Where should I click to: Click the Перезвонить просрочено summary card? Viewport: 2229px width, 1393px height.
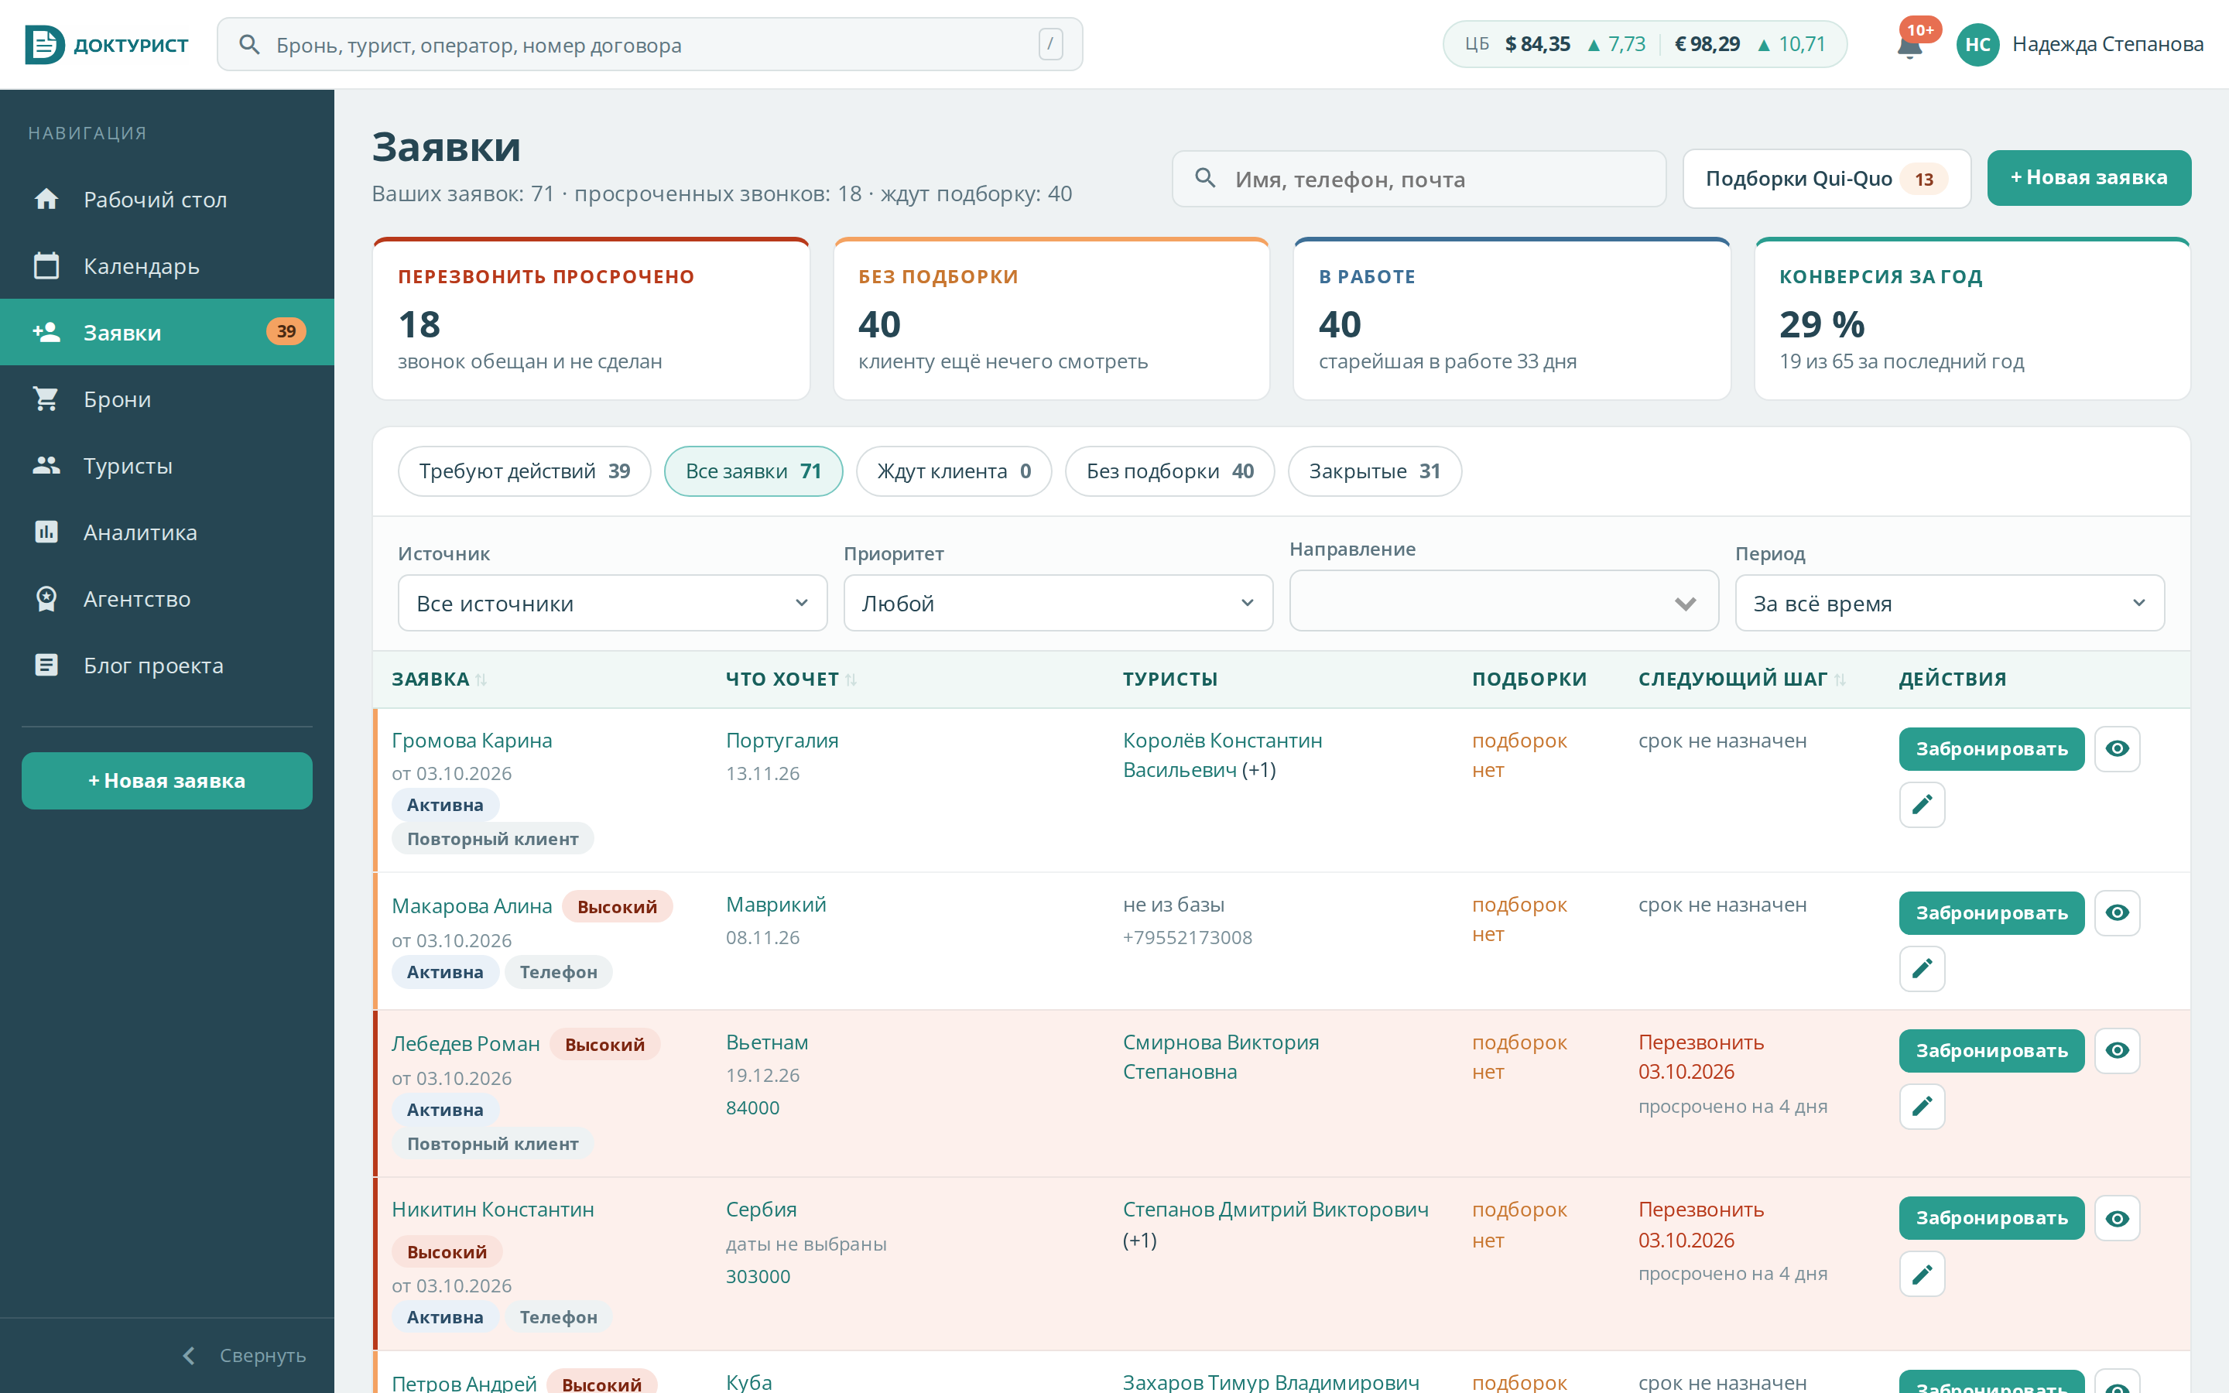click(x=591, y=319)
